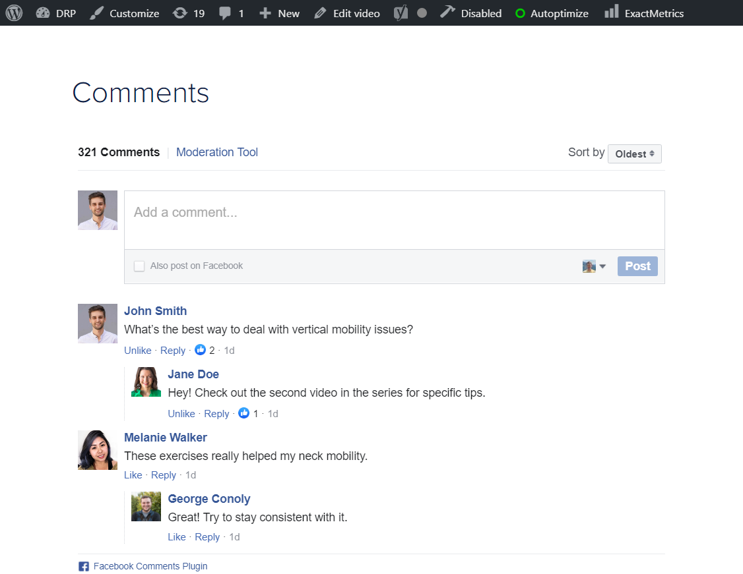Reply to George Conoly's comment
743x574 pixels.
tap(207, 536)
